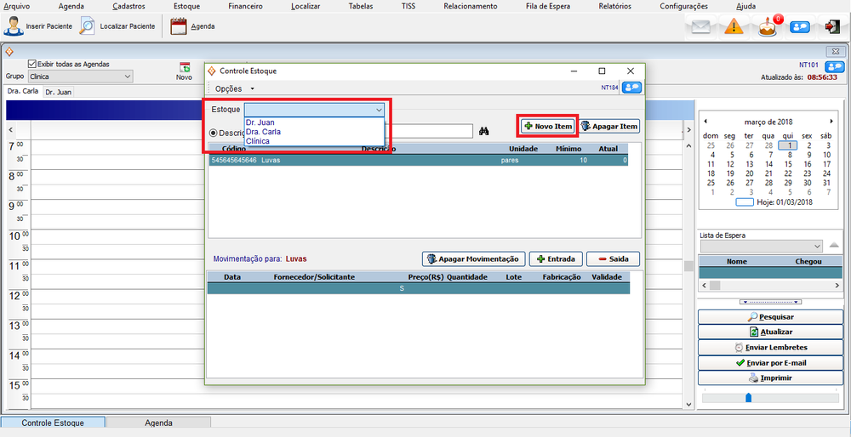Open the Financeiro menu
This screenshot has height=437, width=851.
pos(245,6)
